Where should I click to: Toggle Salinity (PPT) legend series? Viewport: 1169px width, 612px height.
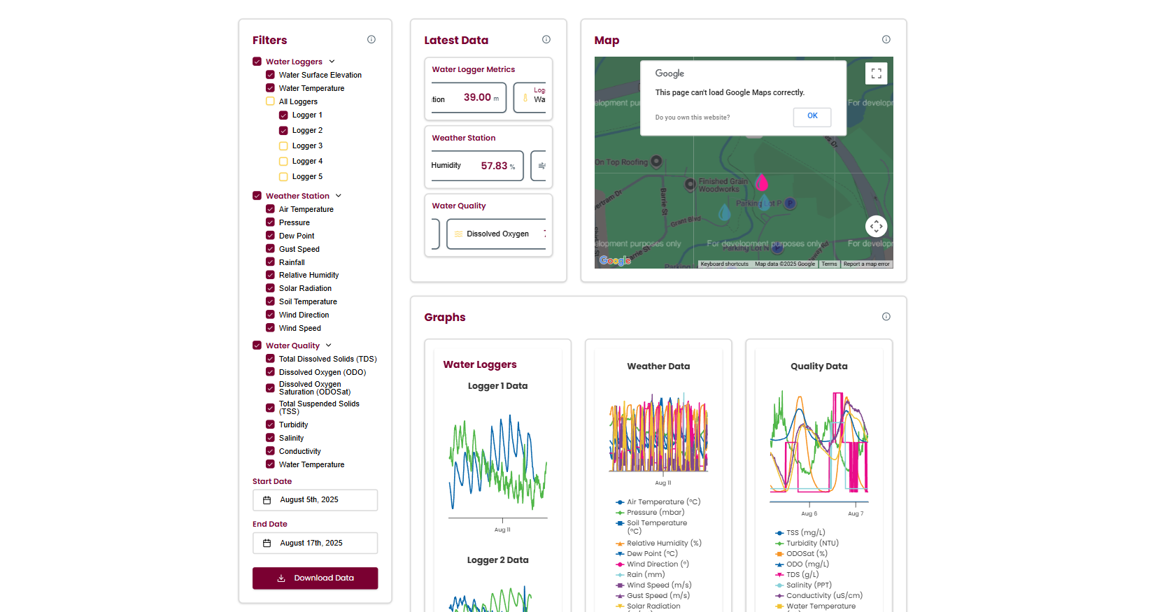(803, 585)
